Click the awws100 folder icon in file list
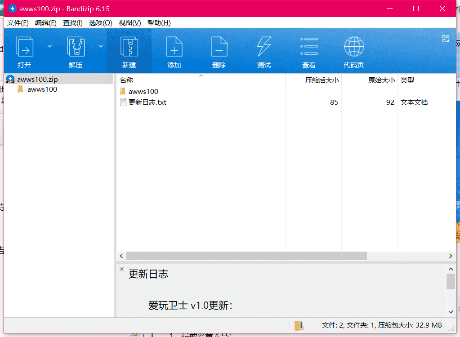Viewport: 460px width, 337px height. pyautogui.click(x=123, y=91)
